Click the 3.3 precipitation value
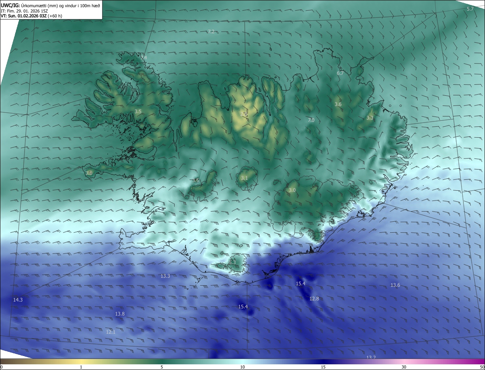 click(x=370, y=118)
